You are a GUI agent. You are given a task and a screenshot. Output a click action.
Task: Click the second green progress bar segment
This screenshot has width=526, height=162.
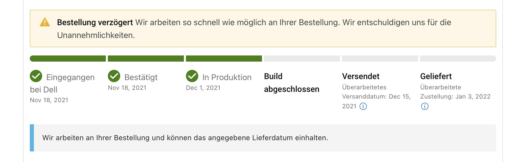146,59
